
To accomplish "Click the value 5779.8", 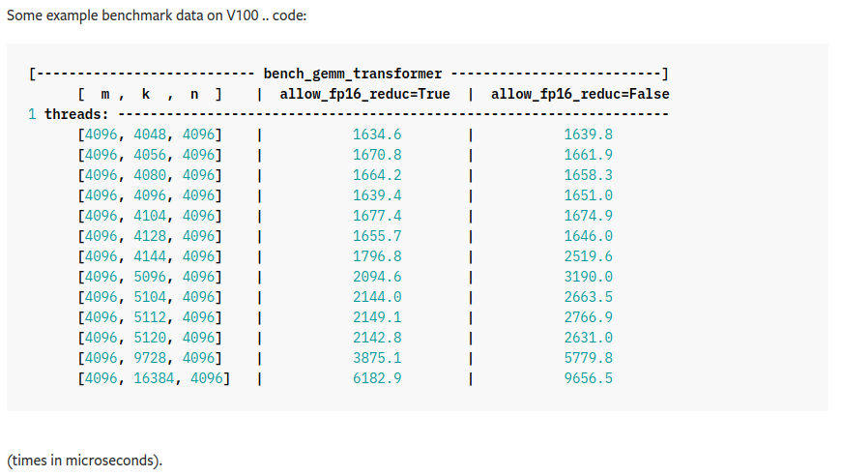I will click(589, 359).
